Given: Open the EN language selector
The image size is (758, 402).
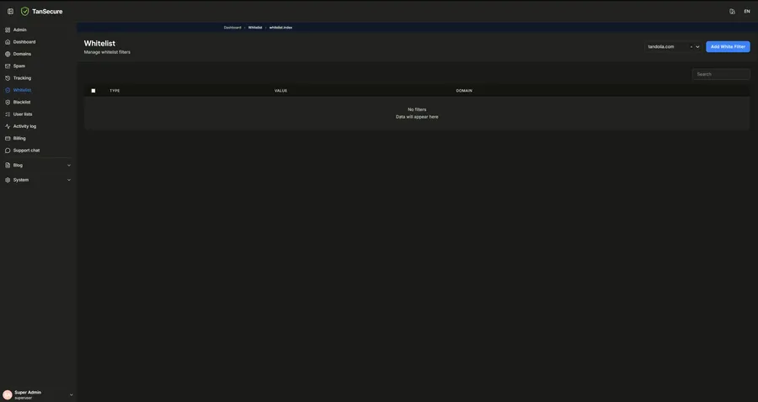Looking at the screenshot, I should point(747,12).
